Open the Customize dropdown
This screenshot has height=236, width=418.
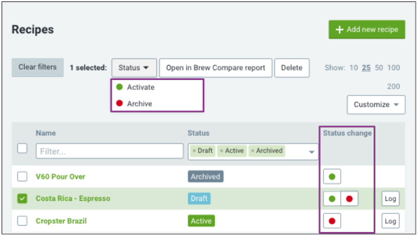tap(376, 105)
